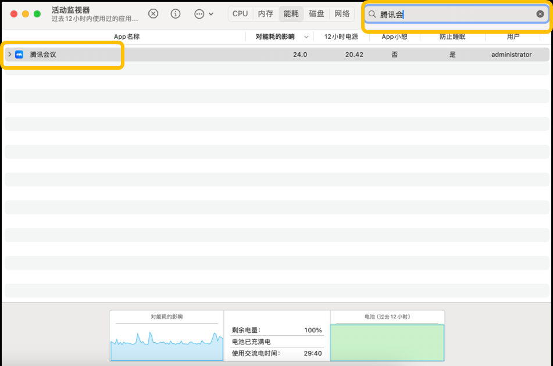The width and height of the screenshot is (553, 366).
Task: Sort by 防止睡眠 column header
Action: pyautogui.click(x=452, y=37)
